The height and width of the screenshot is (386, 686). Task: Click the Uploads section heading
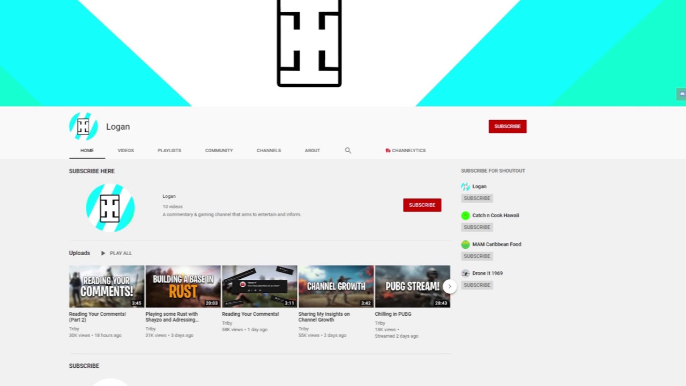[x=79, y=253]
